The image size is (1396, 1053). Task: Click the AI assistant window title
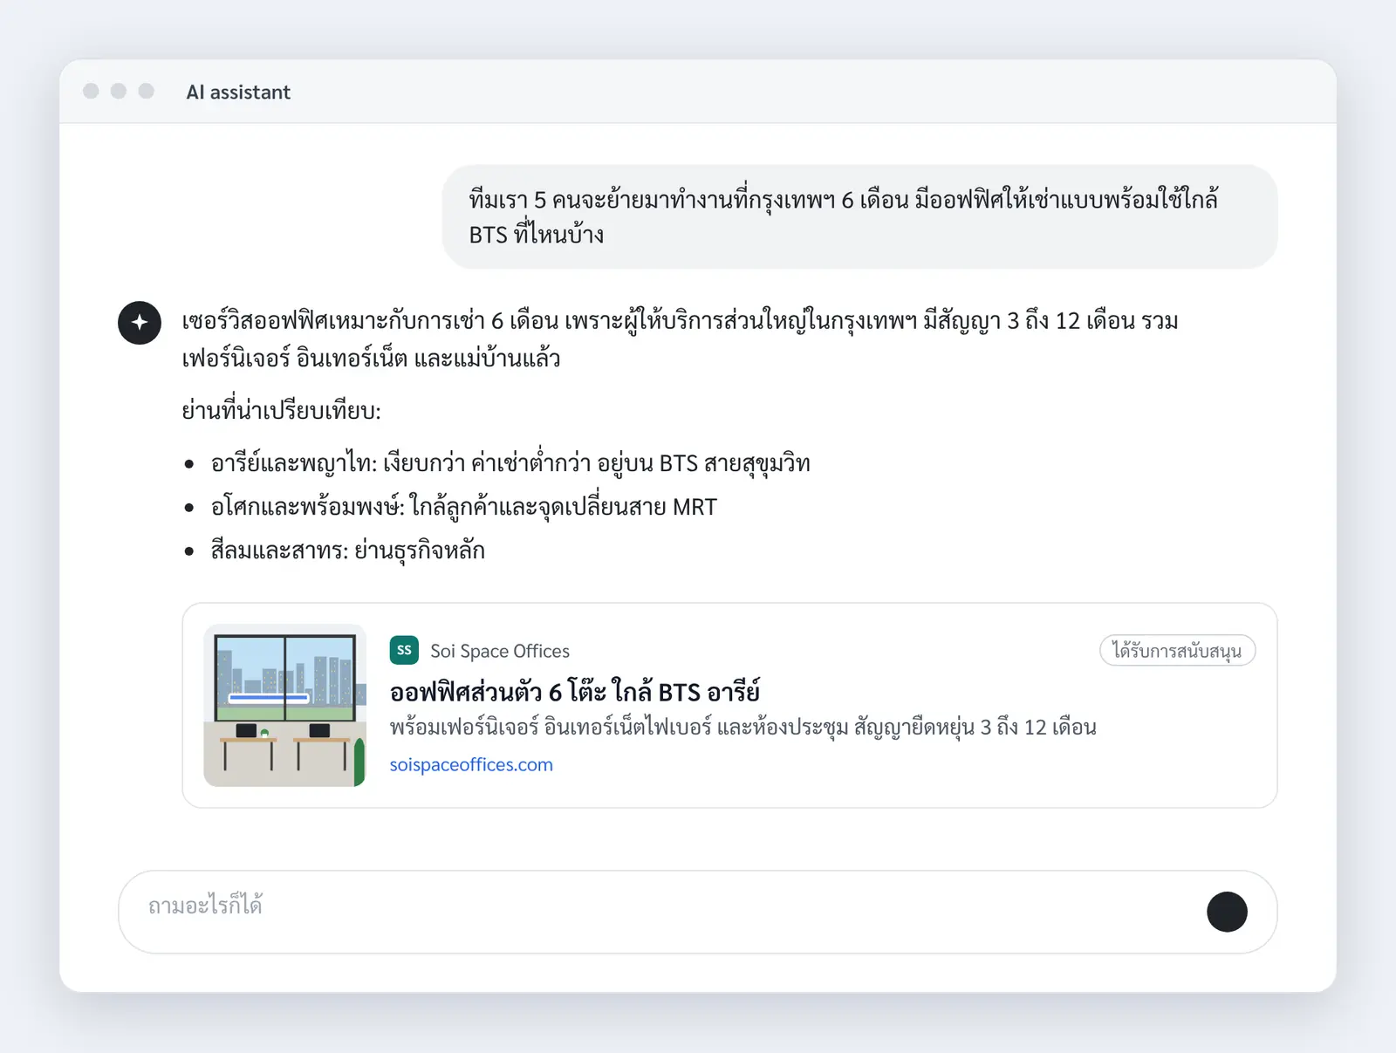[238, 92]
